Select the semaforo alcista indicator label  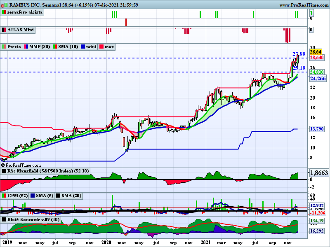click(x=25, y=12)
